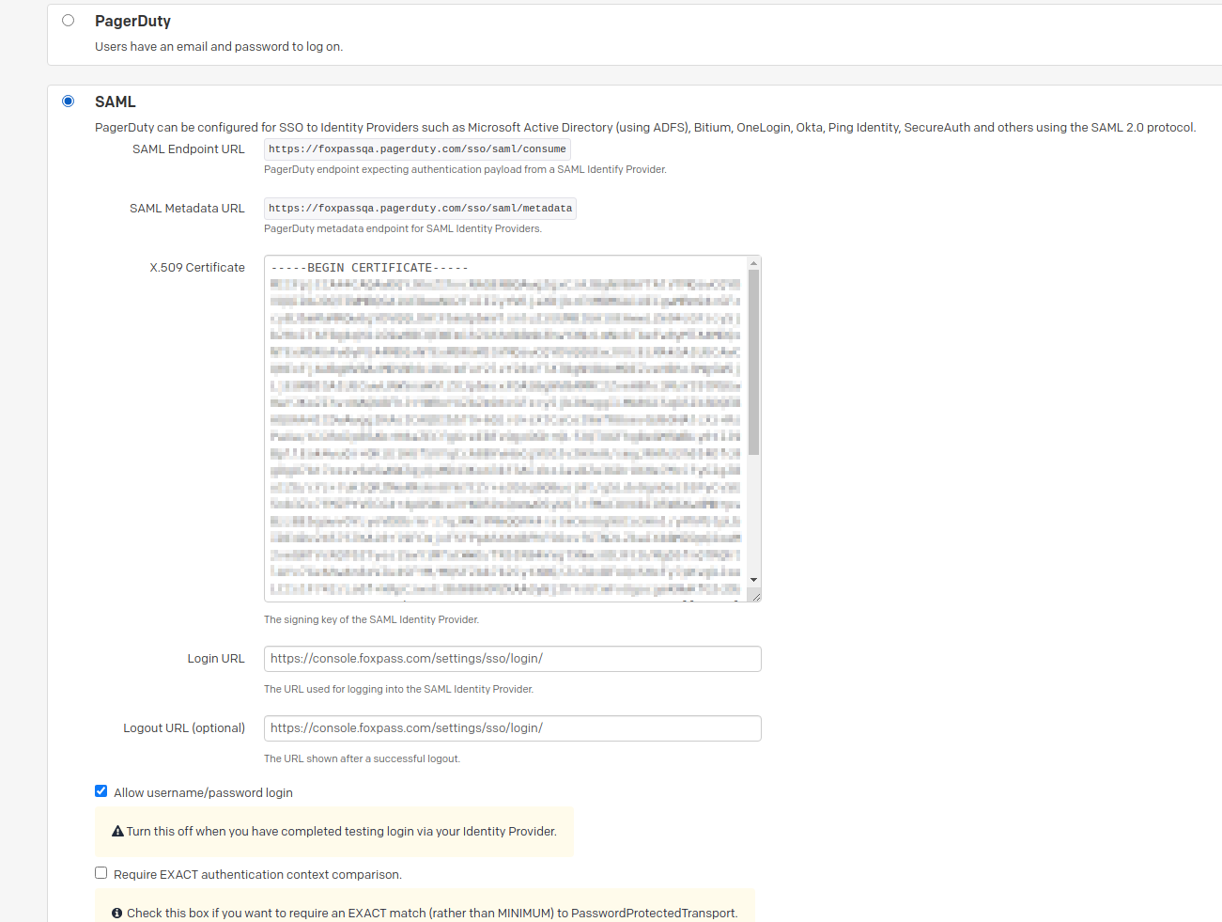Click 'The signing key of the SAML Identity Provider' text
Viewport: 1222px width, 922px height.
(x=371, y=619)
